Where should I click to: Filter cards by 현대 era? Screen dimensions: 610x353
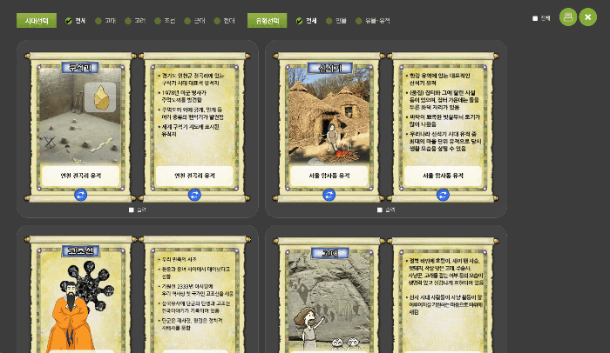click(224, 21)
